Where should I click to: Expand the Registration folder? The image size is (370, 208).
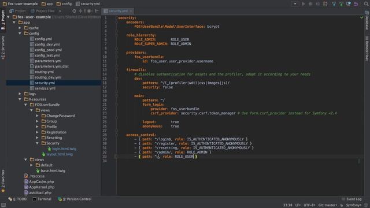point(37,132)
